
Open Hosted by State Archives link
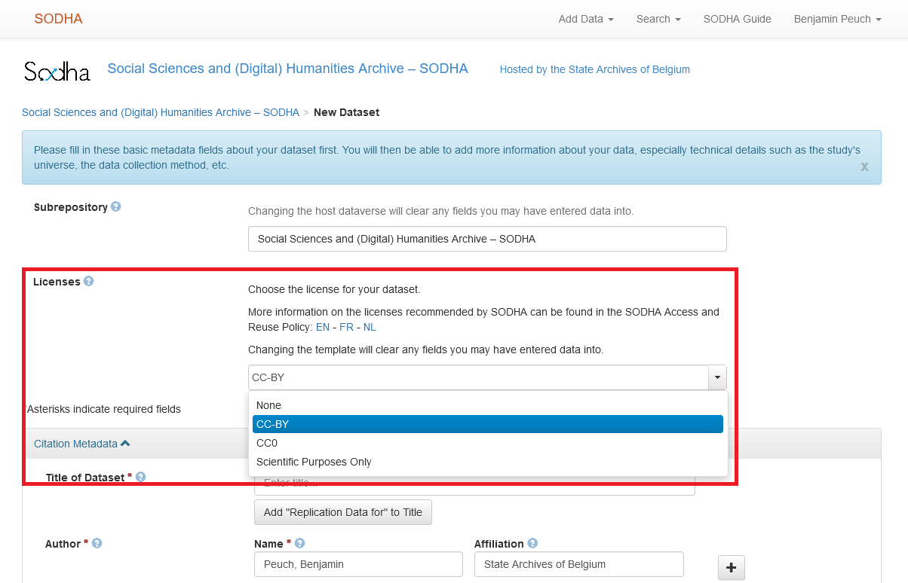pos(595,69)
